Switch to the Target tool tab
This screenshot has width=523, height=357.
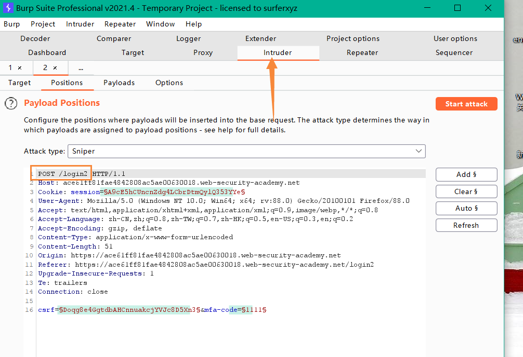click(133, 52)
